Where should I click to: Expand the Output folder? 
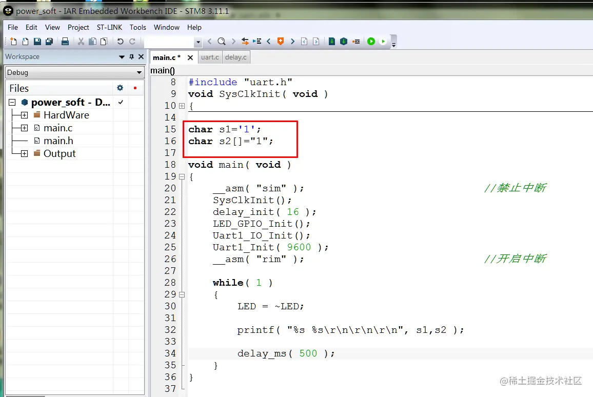[x=24, y=153]
